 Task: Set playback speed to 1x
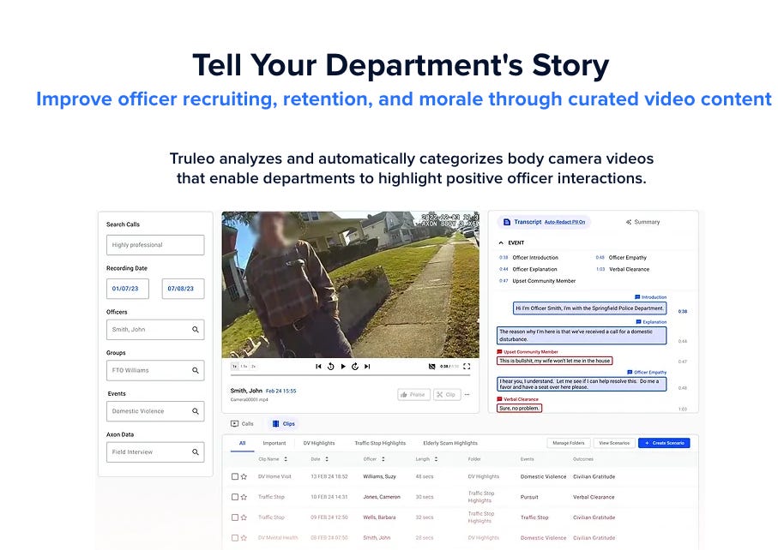click(235, 367)
